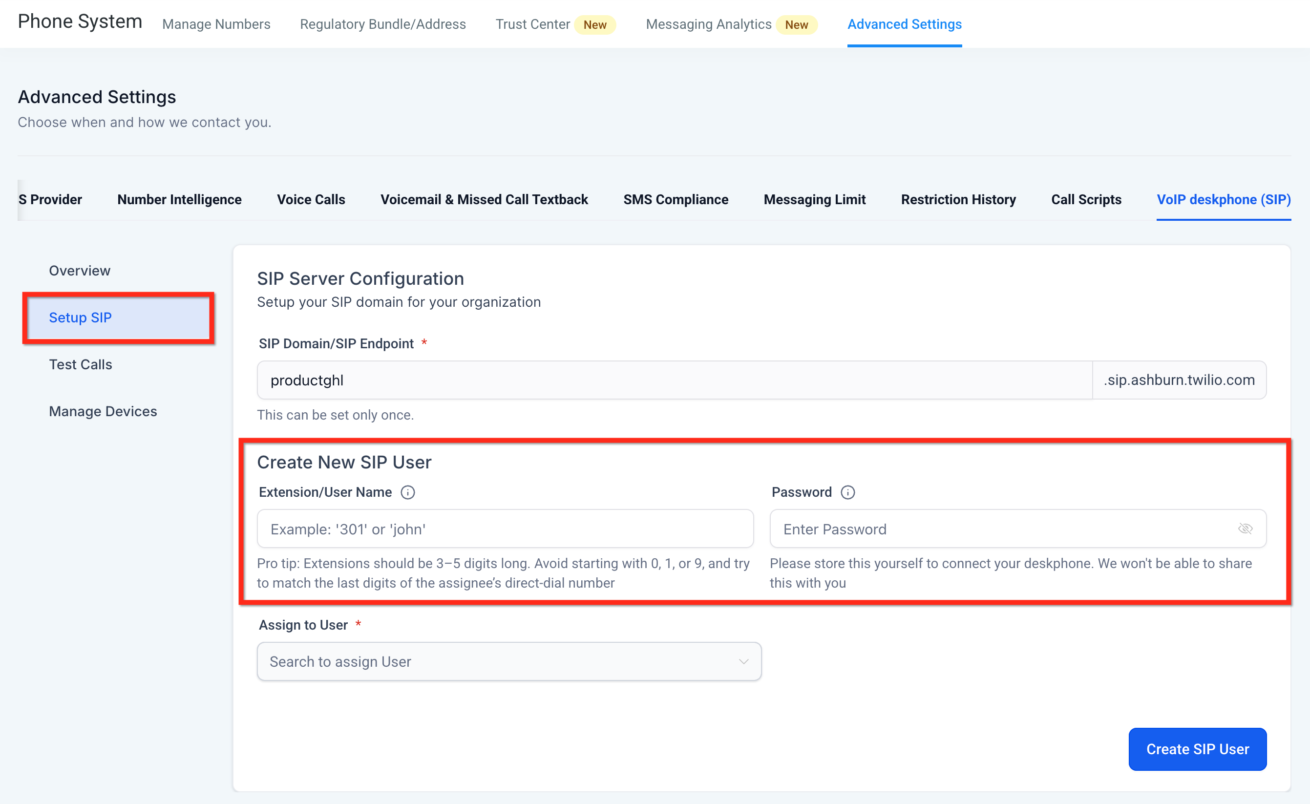Image resolution: width=1310 pixels, height=804 pixels.
Task: Open Messaging Analytics tab
Action: (x=708, y=24)
